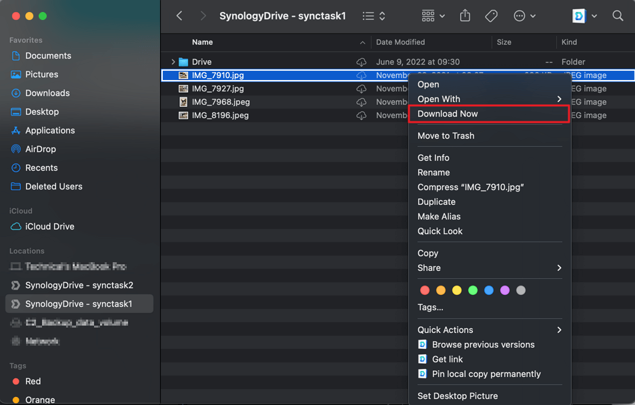Click the Synology Drive toolbar icon
This screenshot has height=405, width=635.
(x=579, y=16)
